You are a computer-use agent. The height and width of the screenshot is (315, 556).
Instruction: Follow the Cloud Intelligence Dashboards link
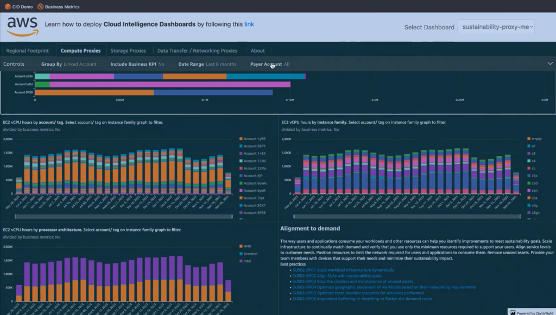click(x=249, y=24)
